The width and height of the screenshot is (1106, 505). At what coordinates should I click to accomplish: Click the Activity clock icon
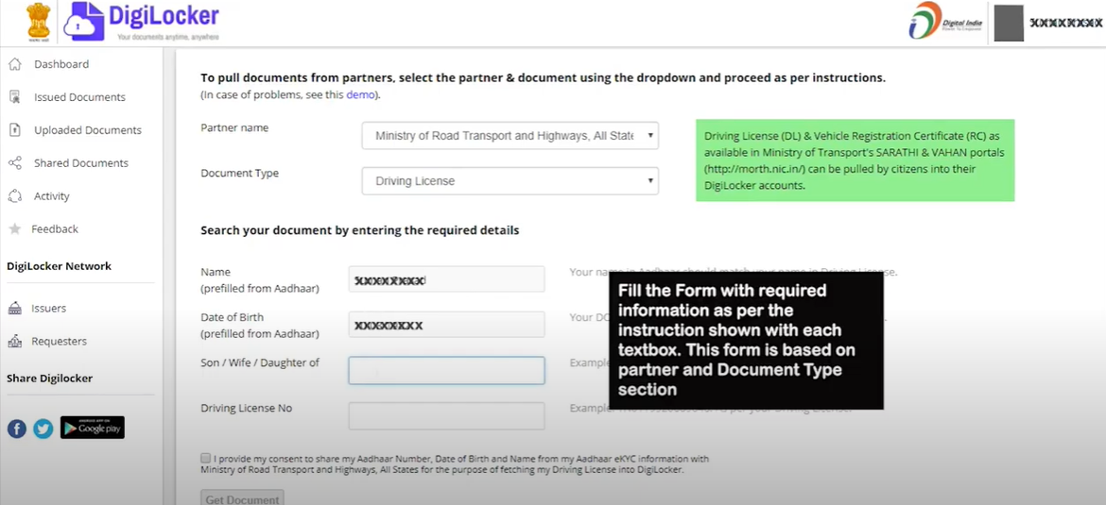coord(15,195)
